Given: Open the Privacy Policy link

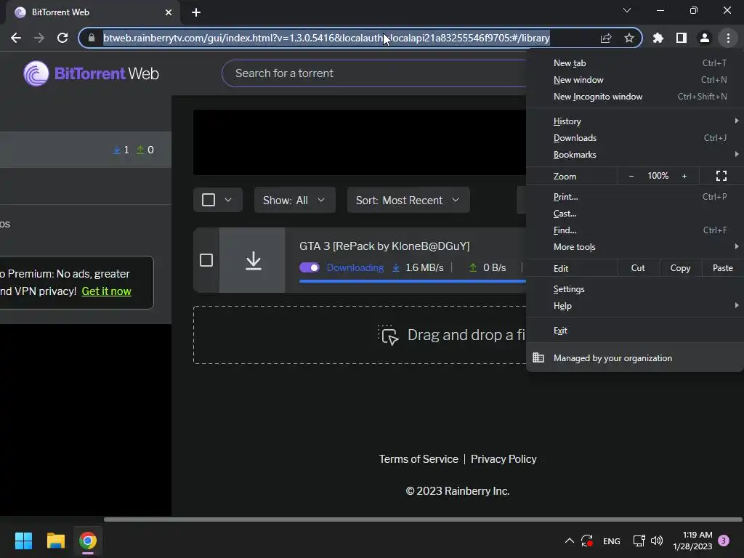Looking at the screenshot, I should pyautogui.click(x=504, y=459).
